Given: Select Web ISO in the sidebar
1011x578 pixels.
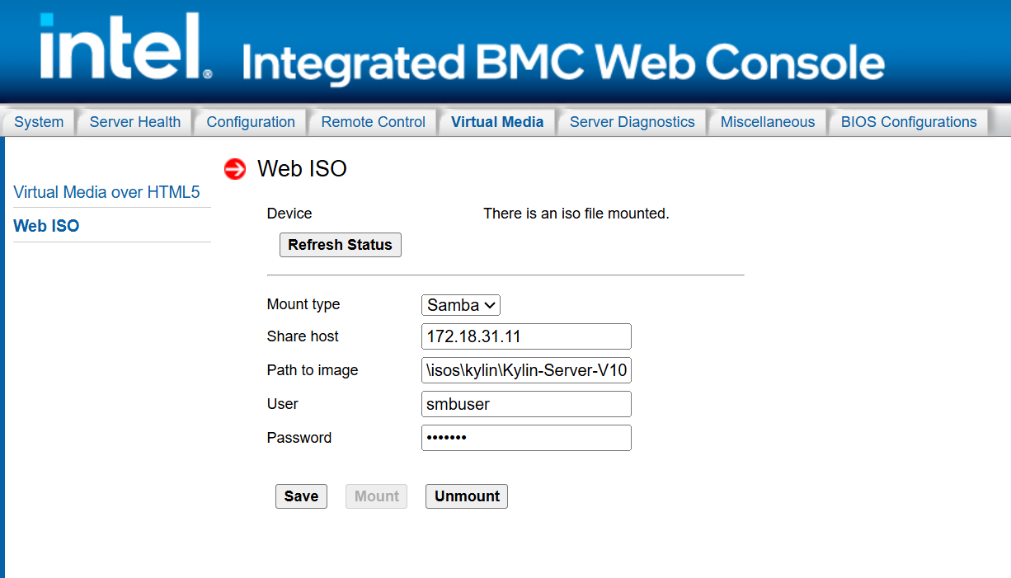Looking at the screenshot, I should pos(46,226).
